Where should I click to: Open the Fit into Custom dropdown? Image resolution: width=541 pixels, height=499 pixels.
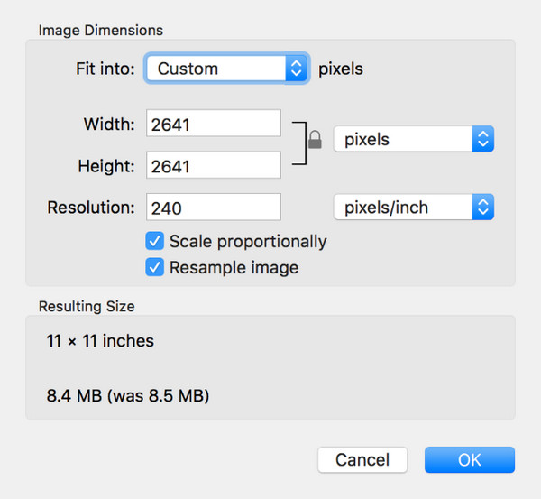pos(216,69)
